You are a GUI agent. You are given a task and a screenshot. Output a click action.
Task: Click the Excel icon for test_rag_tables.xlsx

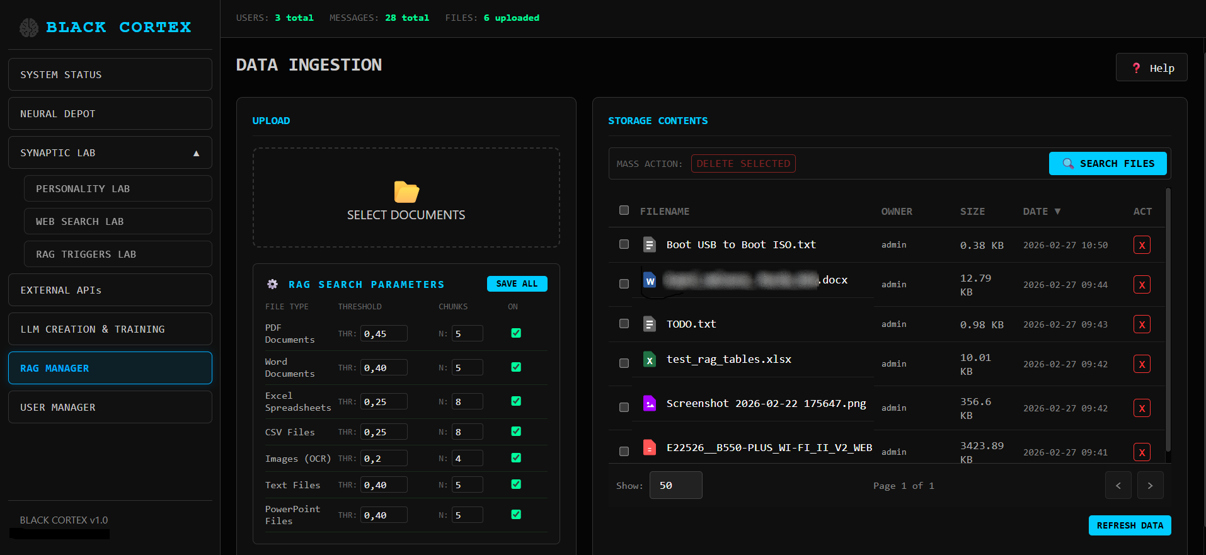pyautogui.click(x=649, y=360)
